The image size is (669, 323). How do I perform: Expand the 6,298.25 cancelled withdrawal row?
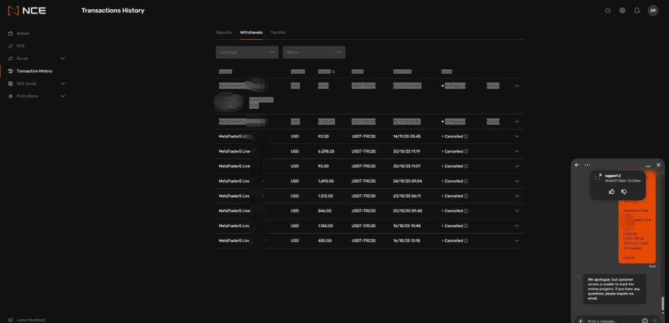[517, 151]
